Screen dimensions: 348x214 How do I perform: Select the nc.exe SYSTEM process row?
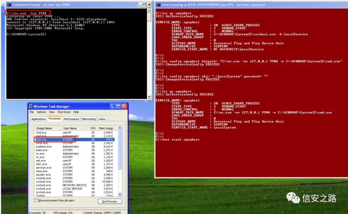[74, 157]
